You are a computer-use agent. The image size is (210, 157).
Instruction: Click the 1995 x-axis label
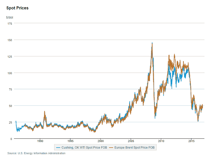(70, 141)
